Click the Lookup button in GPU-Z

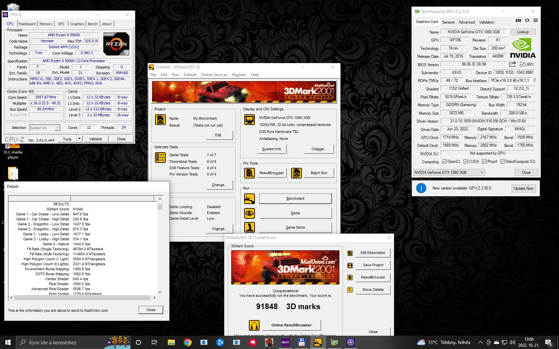coord(523,32)
